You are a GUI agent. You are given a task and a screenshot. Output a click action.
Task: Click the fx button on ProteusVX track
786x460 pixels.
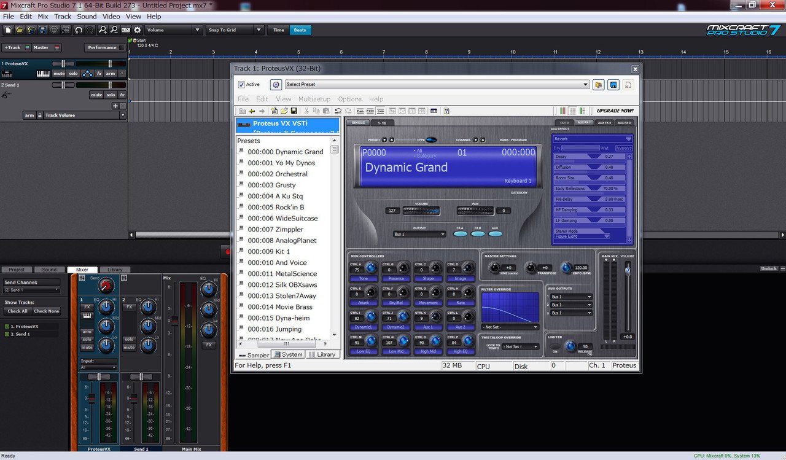click(x=99, y=74)
